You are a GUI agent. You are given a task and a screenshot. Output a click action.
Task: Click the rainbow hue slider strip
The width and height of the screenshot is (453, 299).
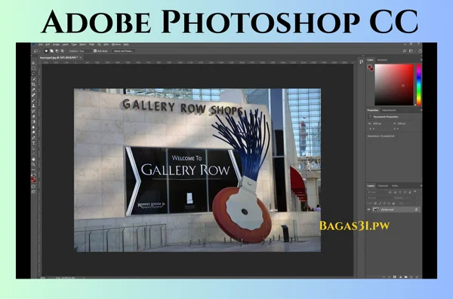(418, 84)
